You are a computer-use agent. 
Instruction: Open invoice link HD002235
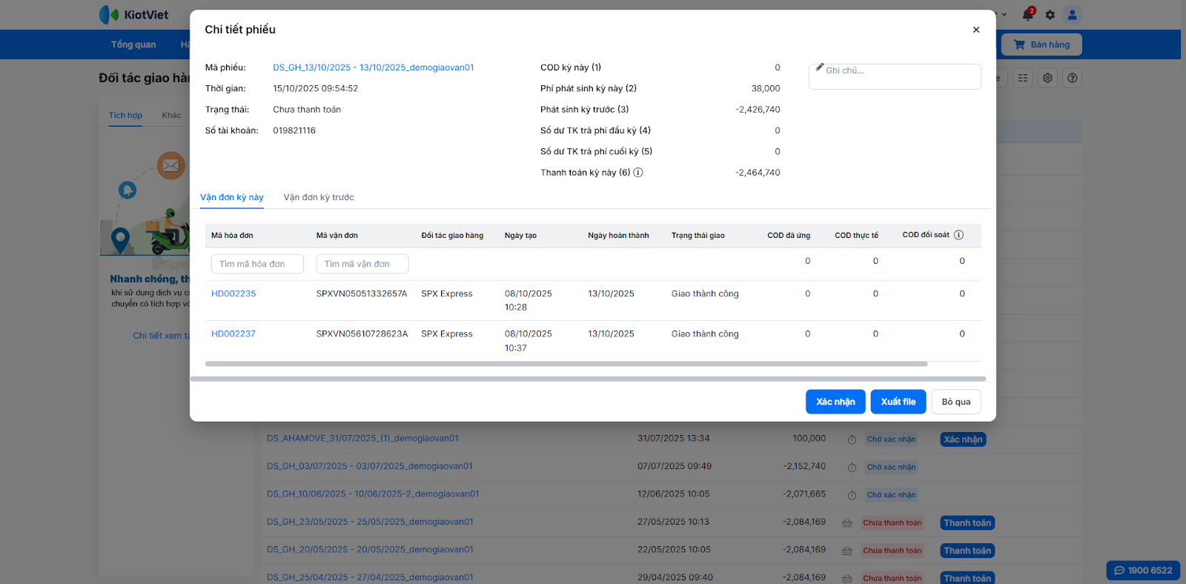point(233,293)
